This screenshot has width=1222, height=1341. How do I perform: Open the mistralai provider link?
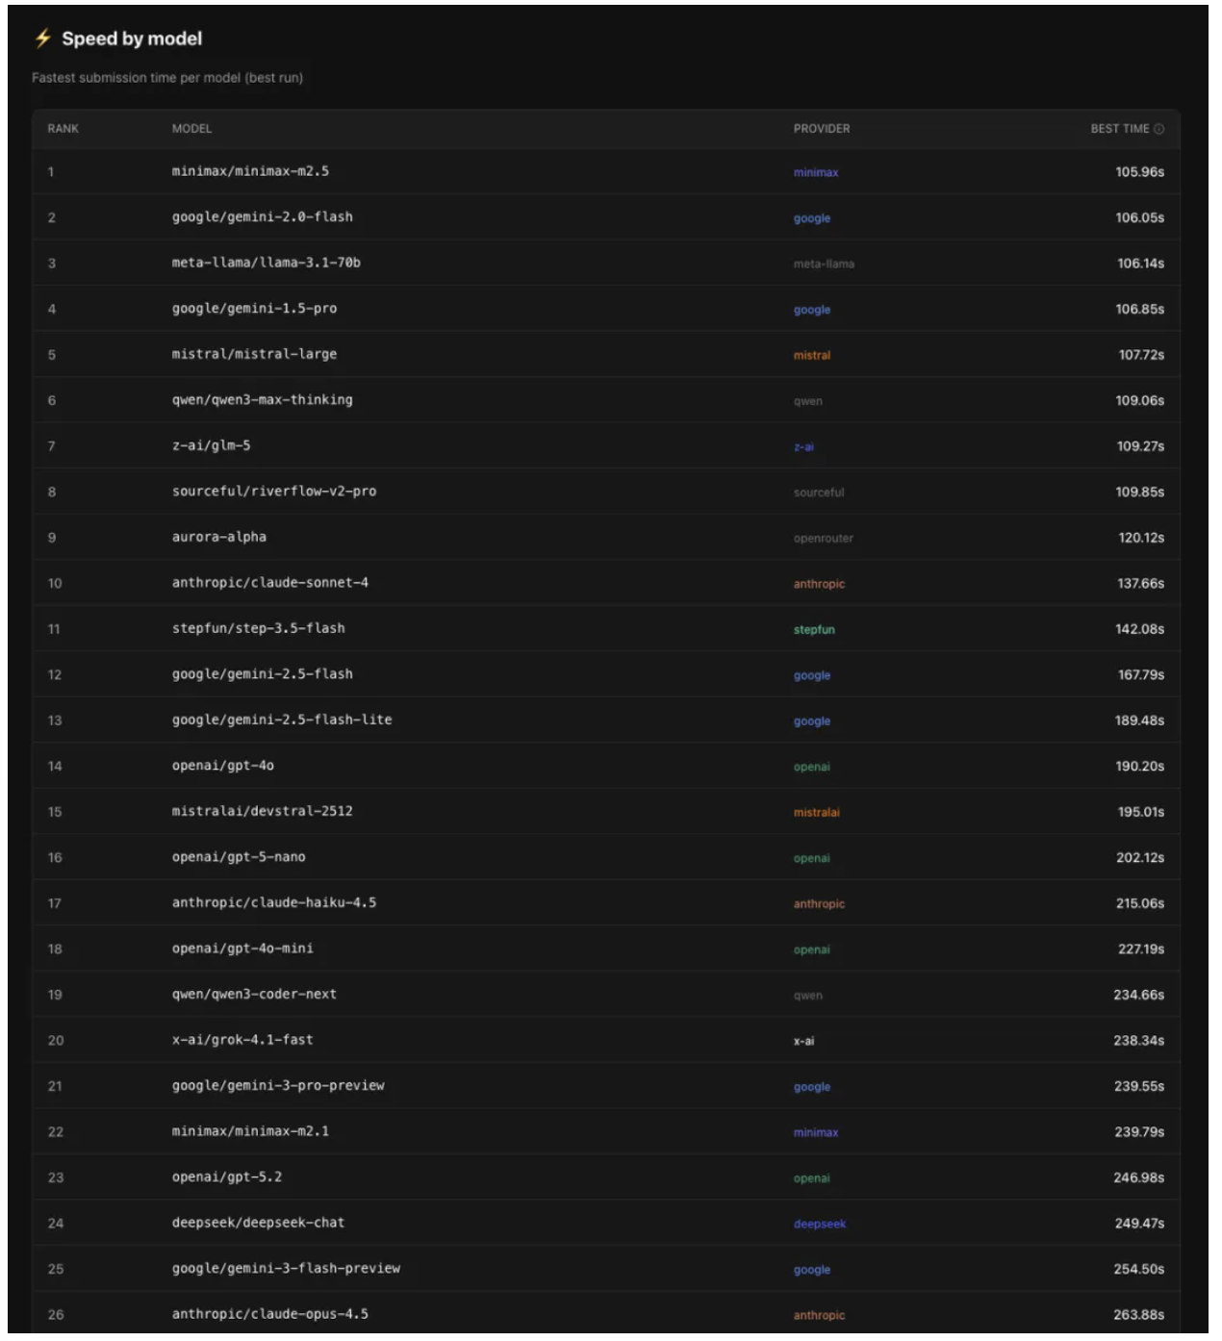pyautogui.click(x=817, y=813)
